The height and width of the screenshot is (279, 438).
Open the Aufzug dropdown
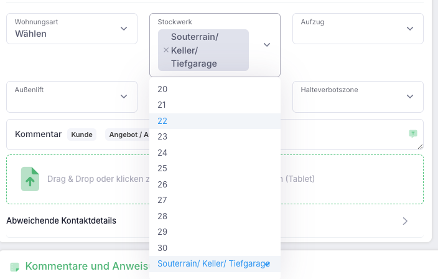358,29
